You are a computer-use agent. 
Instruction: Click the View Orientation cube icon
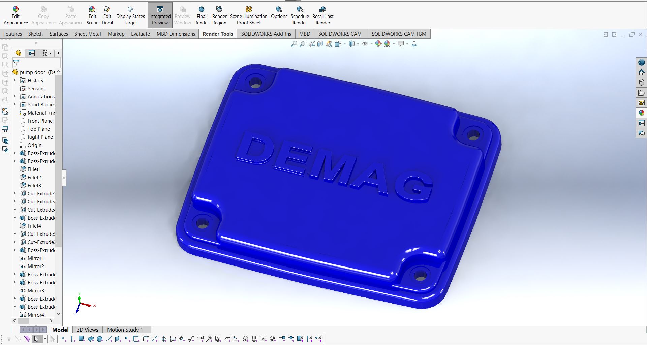coord(338,44)
